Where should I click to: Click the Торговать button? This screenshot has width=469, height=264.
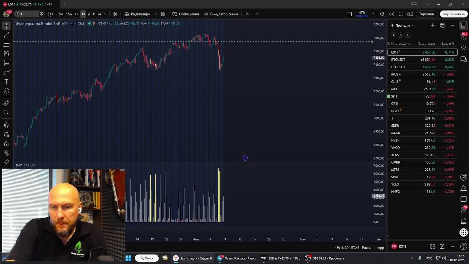(427, 14)
